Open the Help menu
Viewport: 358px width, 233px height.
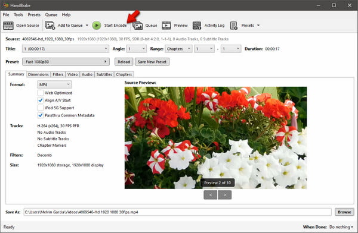point(66,15)
